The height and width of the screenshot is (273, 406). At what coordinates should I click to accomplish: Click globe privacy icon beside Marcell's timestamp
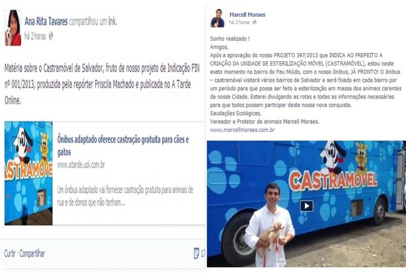click(x=255, y=22)
